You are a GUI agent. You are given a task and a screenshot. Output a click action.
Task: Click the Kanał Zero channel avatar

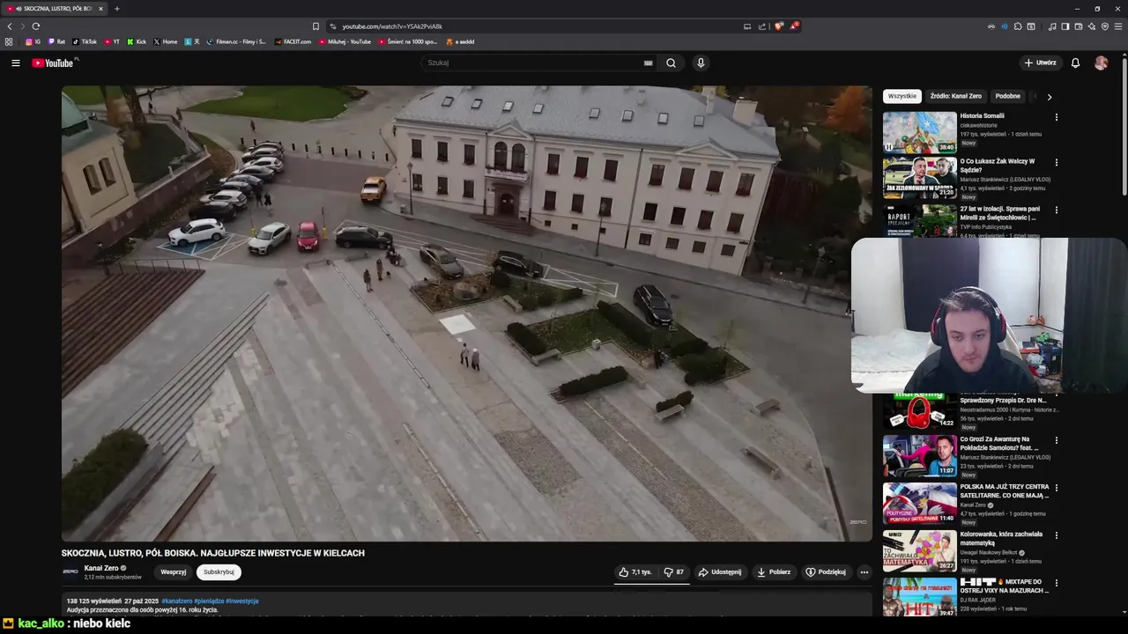[x=70, y=571]
